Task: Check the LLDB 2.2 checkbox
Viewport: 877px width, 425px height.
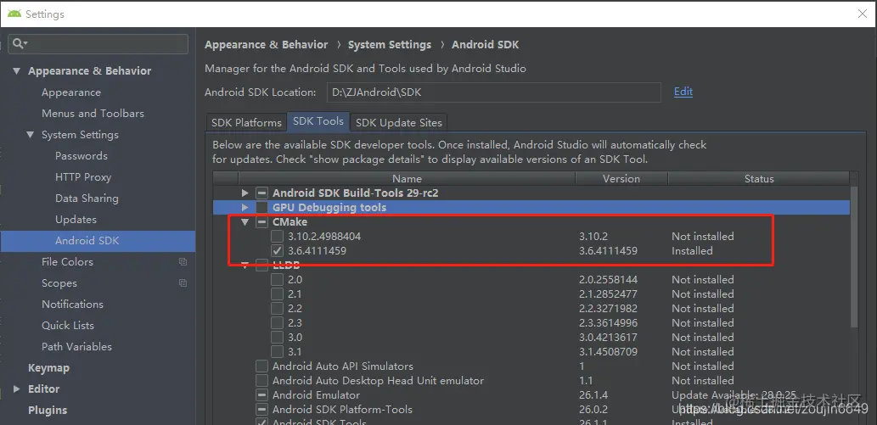Action: pyautogui.click(x=277, y=309)
